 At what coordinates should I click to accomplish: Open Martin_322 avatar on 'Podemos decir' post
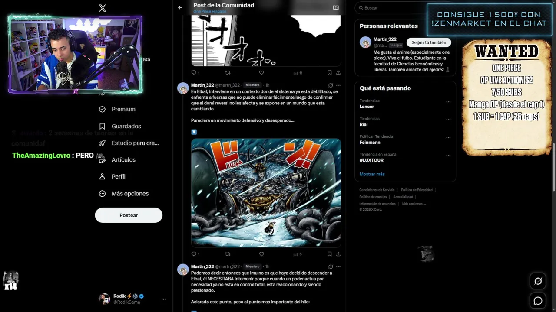point(183,270)
